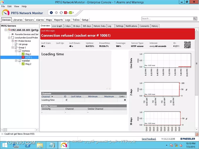Click the green up-sensors counter icon
Image resolution: width=199 pixels, height=149 pixels.
click(x=70, y=13)
